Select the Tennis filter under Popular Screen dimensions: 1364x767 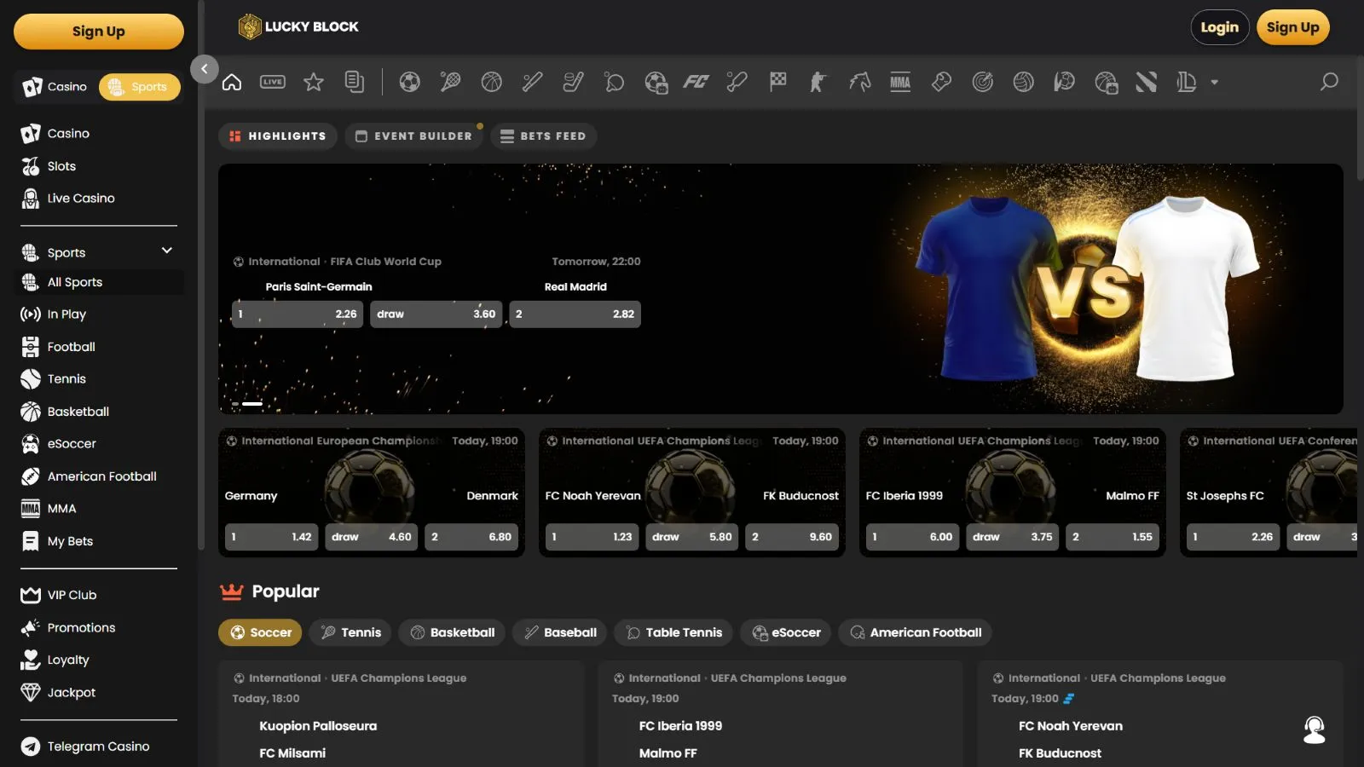point(350,632)
